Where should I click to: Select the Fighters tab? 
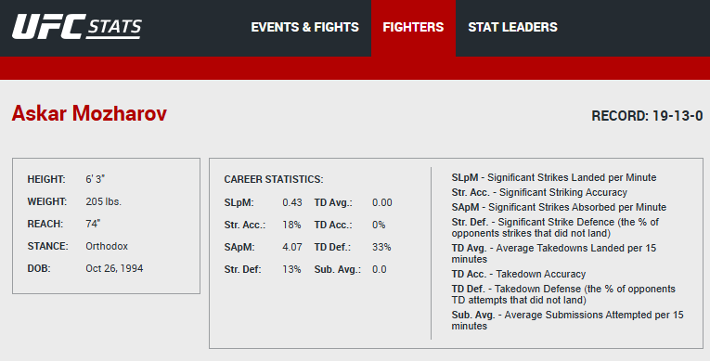(413, 27)
